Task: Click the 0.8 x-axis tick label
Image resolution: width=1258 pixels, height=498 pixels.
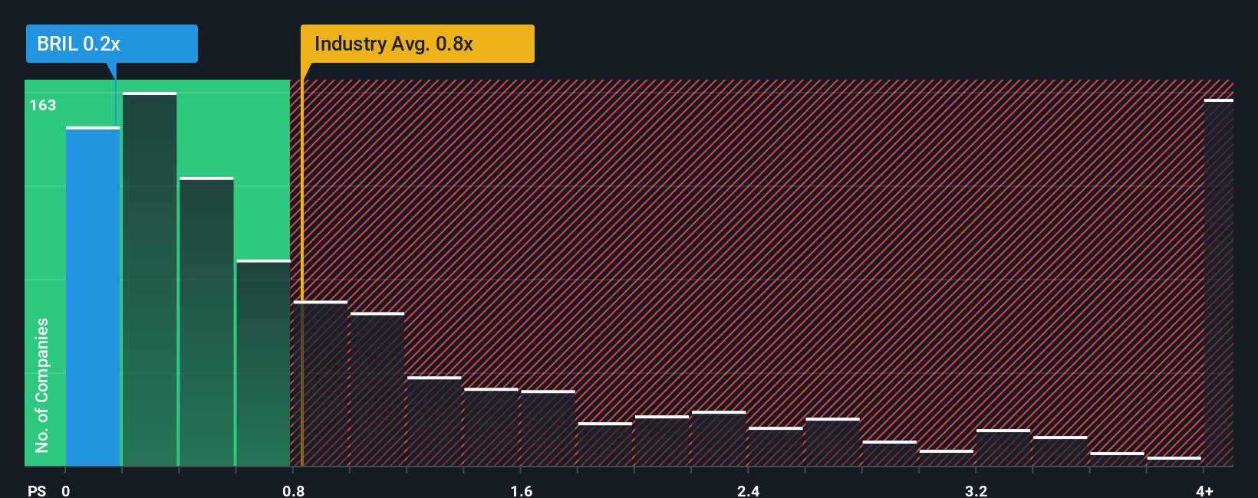Action: tap(294, 491)
